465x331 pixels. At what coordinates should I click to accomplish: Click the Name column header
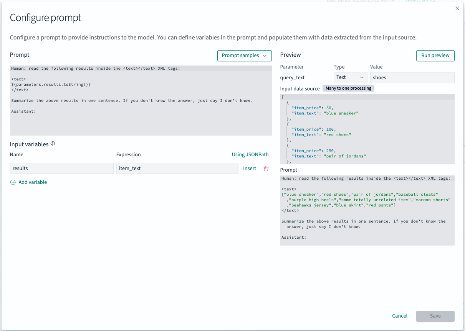click(x=17, y=155)
